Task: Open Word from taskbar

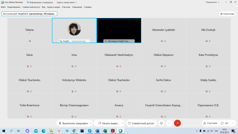Action: coord(97,131)
